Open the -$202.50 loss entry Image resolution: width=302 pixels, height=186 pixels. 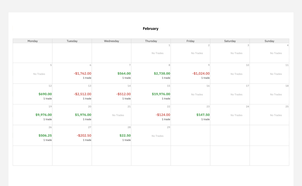[84, 135]
